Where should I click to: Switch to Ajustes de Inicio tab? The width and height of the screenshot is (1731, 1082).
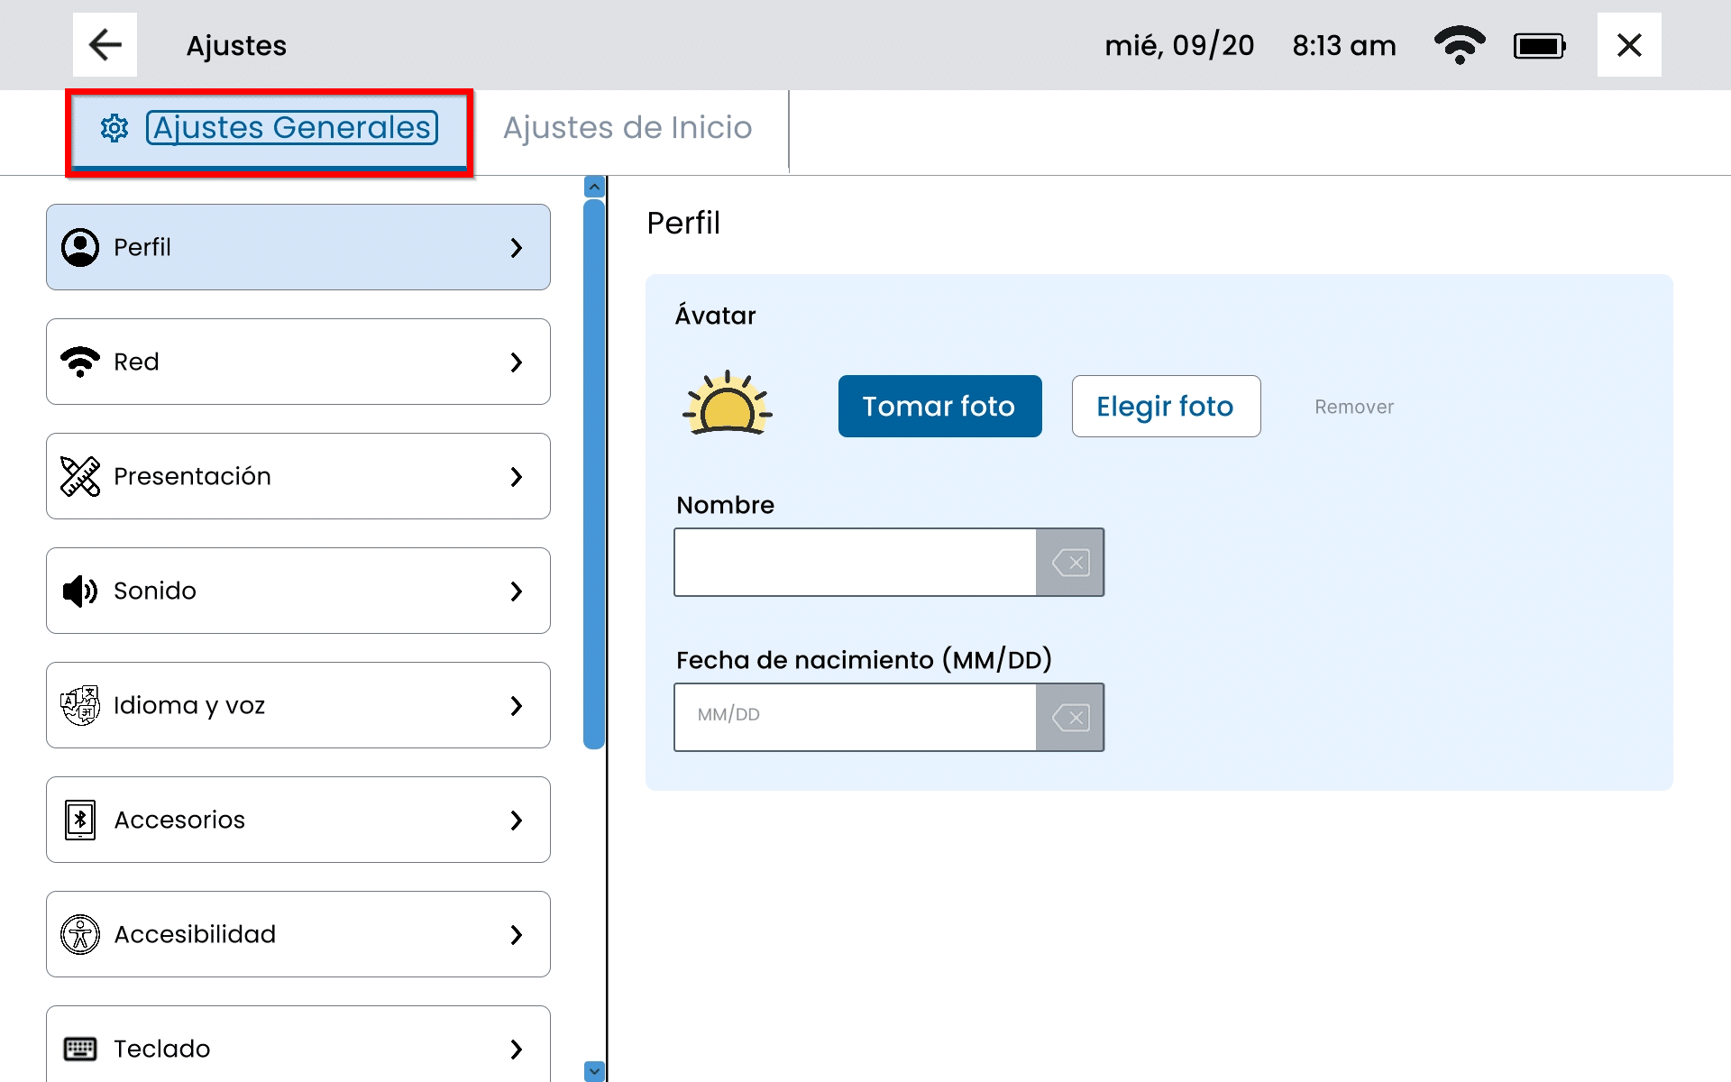click(x=627, y=128)
